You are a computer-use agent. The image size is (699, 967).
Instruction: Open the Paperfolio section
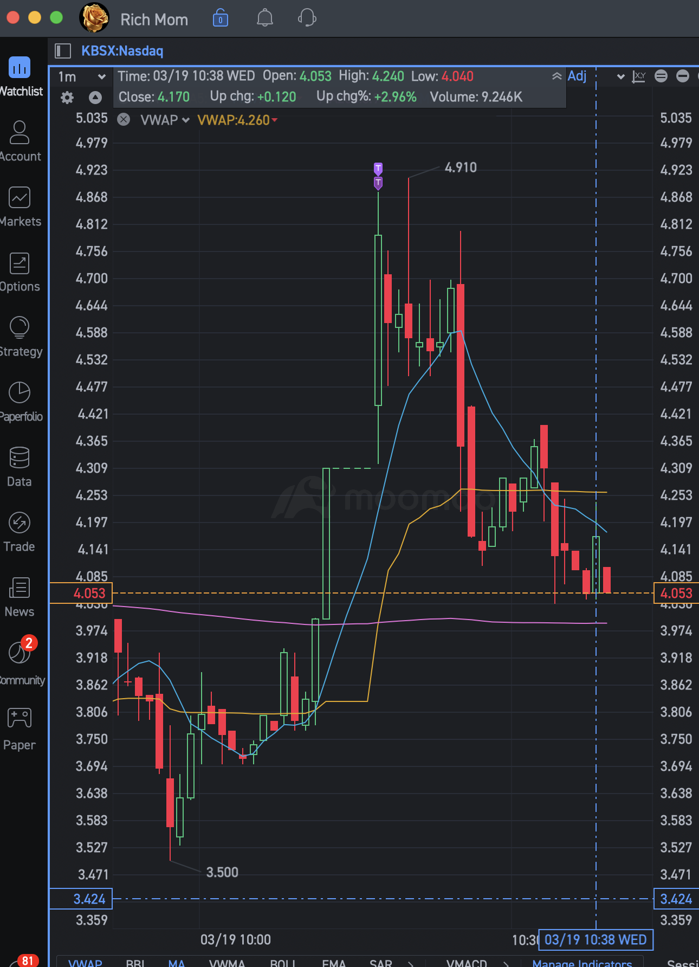[x=20, y=402]
